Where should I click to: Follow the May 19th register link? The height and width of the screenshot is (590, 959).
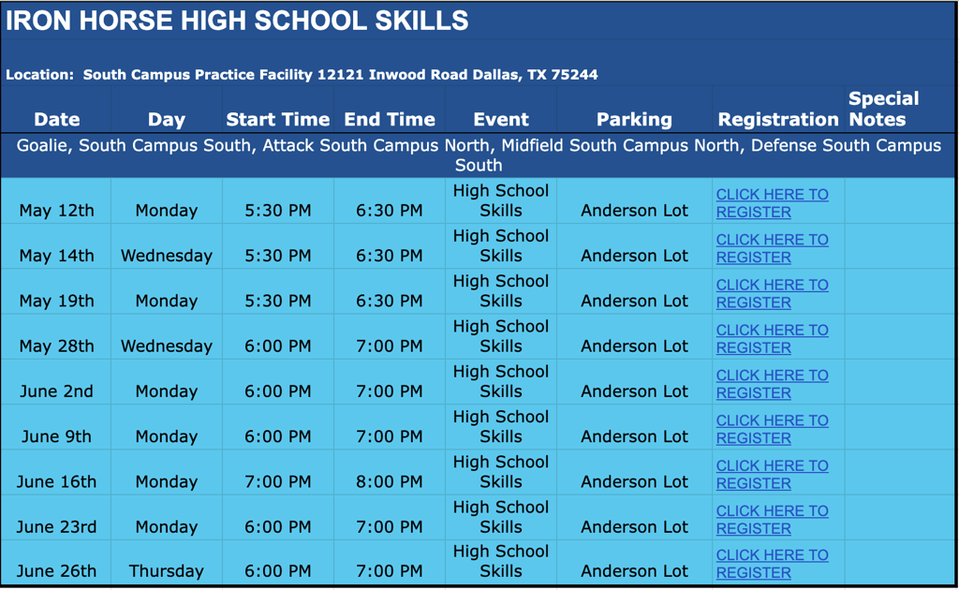(x=772, y=293)
